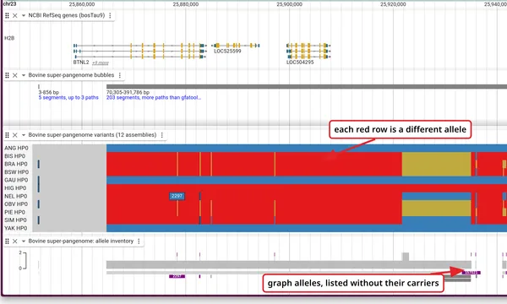Click the 25,920,000 ruler coordinate
This screenshot has height=304, width=507.
393,4
